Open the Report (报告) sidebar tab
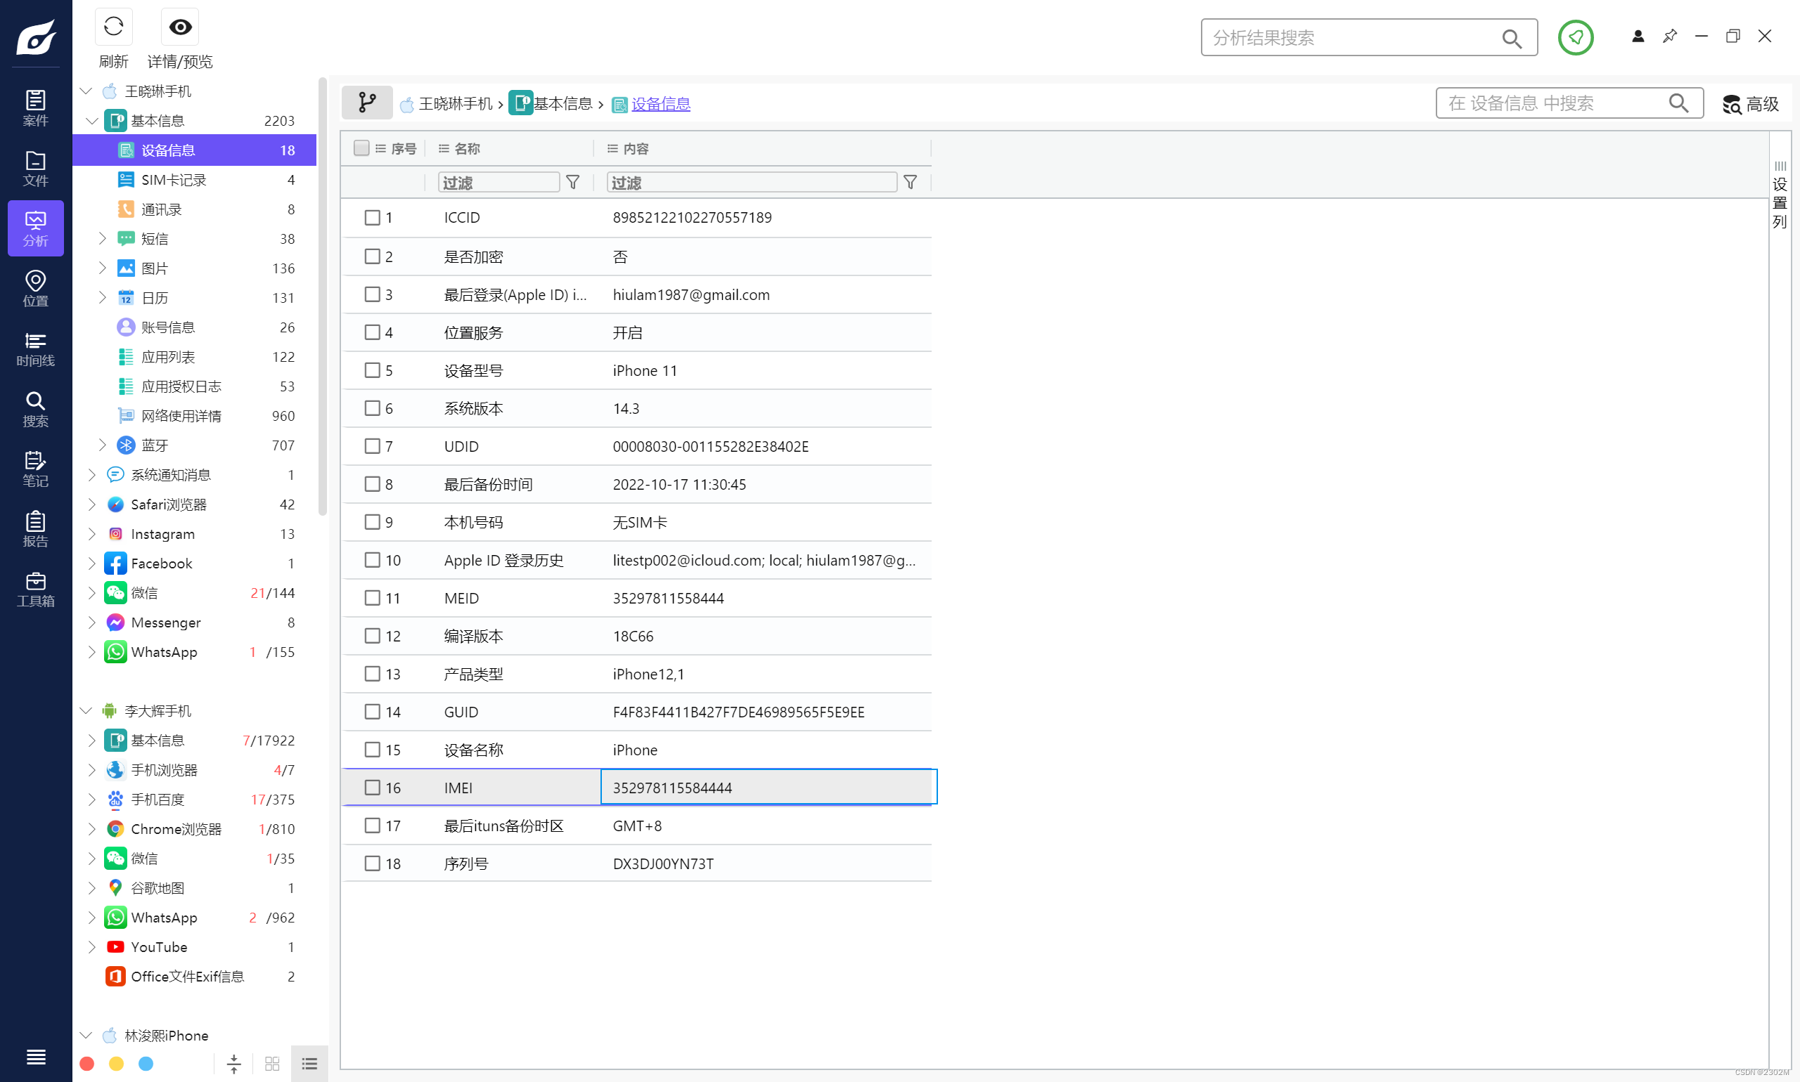The height and width of the screenshot is (1082, 1800). (35, 529)
